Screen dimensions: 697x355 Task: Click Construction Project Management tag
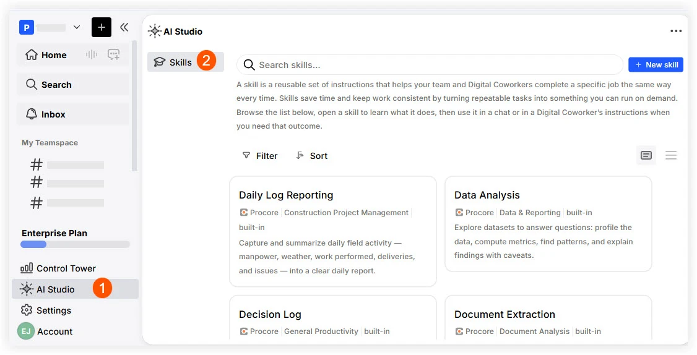pyautogui.click(x=346, y=213)
